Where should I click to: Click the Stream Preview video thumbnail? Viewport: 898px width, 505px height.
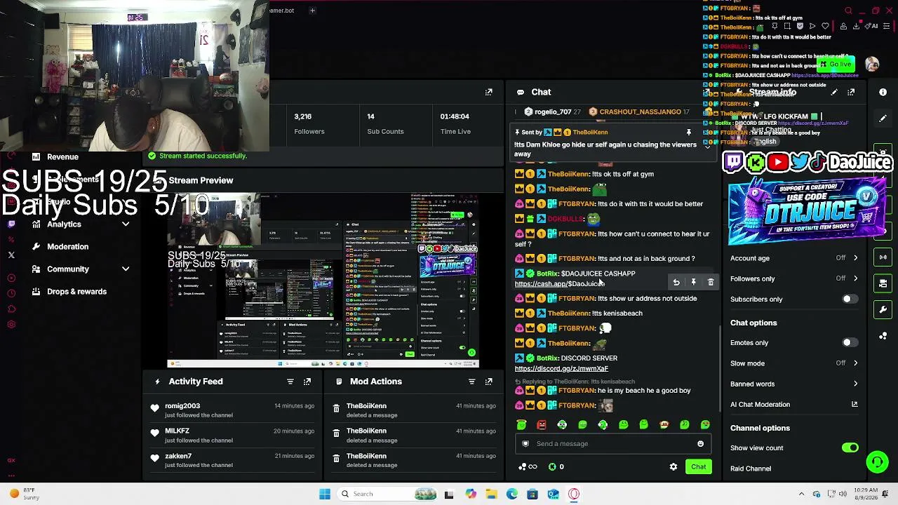[323, 281]
